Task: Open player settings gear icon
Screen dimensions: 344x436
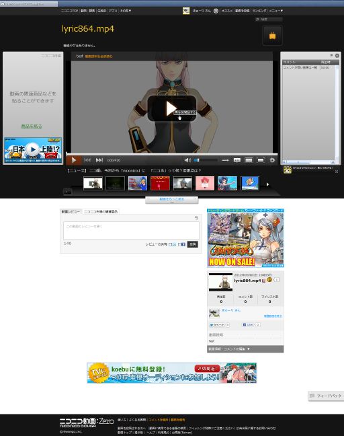Action: 272,160
